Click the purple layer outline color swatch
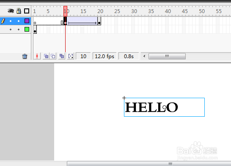This screenshot has height=166, width=231. click(x=27, y=21)
